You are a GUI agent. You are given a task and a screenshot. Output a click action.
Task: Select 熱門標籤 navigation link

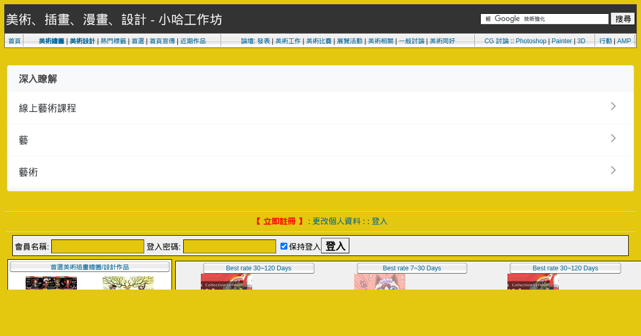(x=113, y=41)
